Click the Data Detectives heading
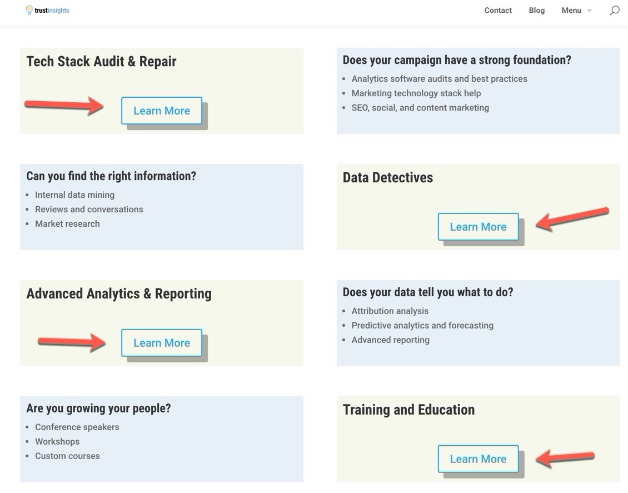This screenshot has width=628, height=493. tap(387, 178)
